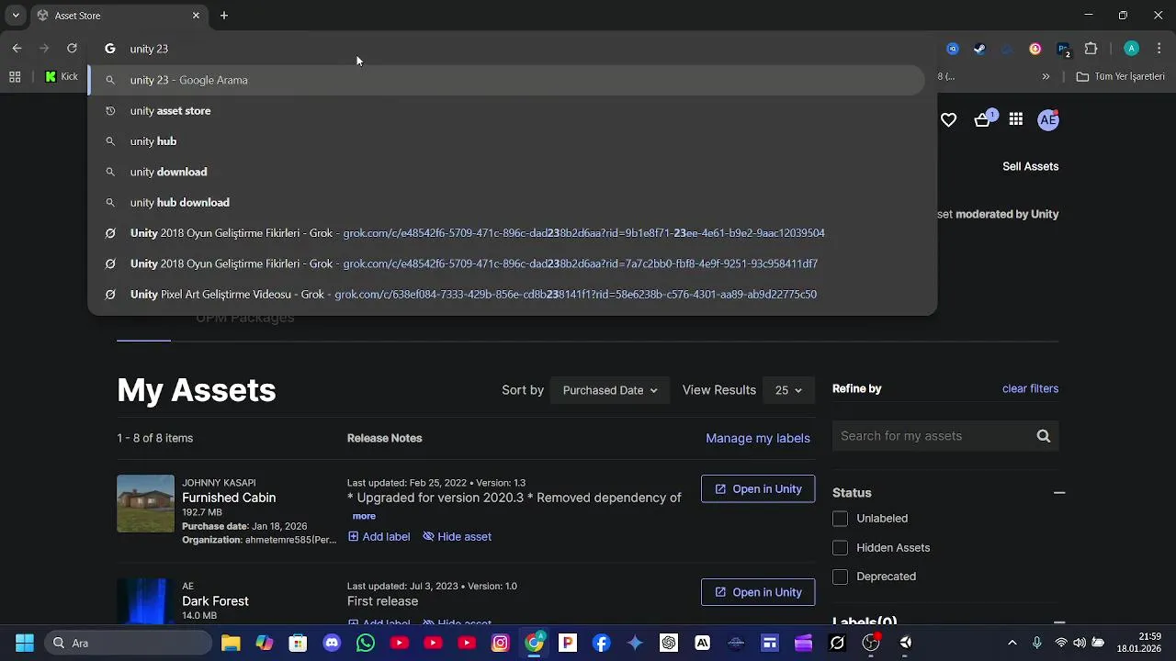This screenshot has width=1176, height=661.
Task: Open the View Results 25 dropdown
Action: [x=788, y=390]
